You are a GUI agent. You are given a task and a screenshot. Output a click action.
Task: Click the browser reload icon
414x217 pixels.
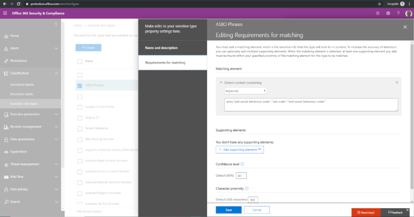tap(18, 4)
